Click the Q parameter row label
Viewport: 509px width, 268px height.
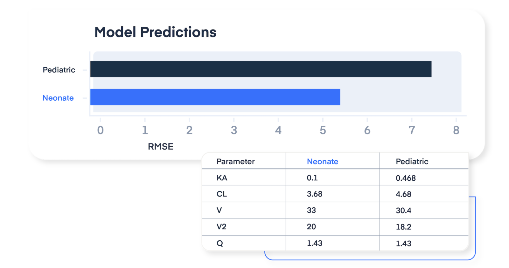click(x=220, y=243)
